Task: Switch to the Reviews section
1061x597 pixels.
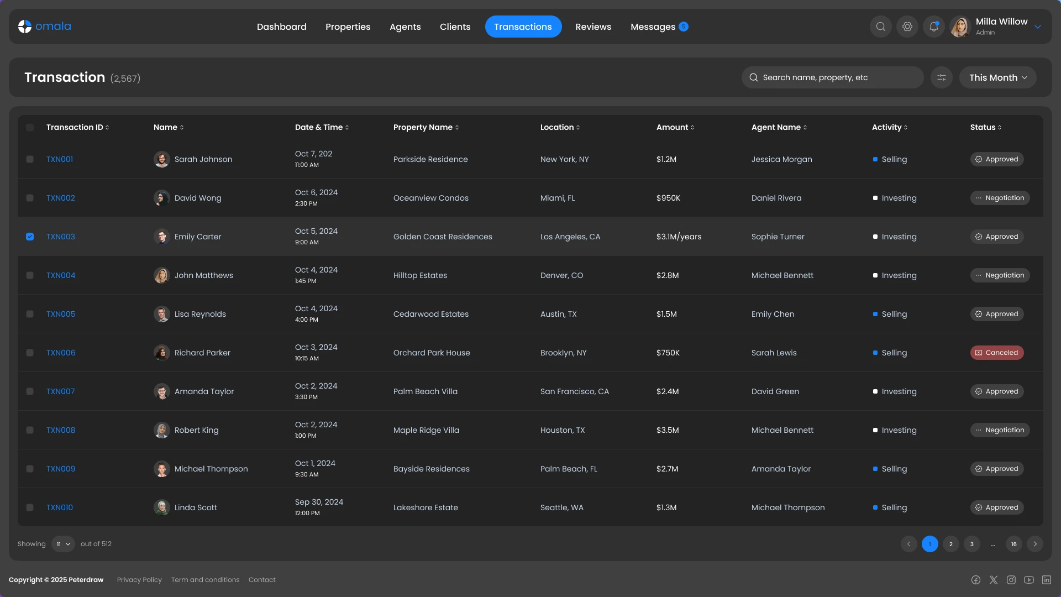Action: [x=593, y=26]
